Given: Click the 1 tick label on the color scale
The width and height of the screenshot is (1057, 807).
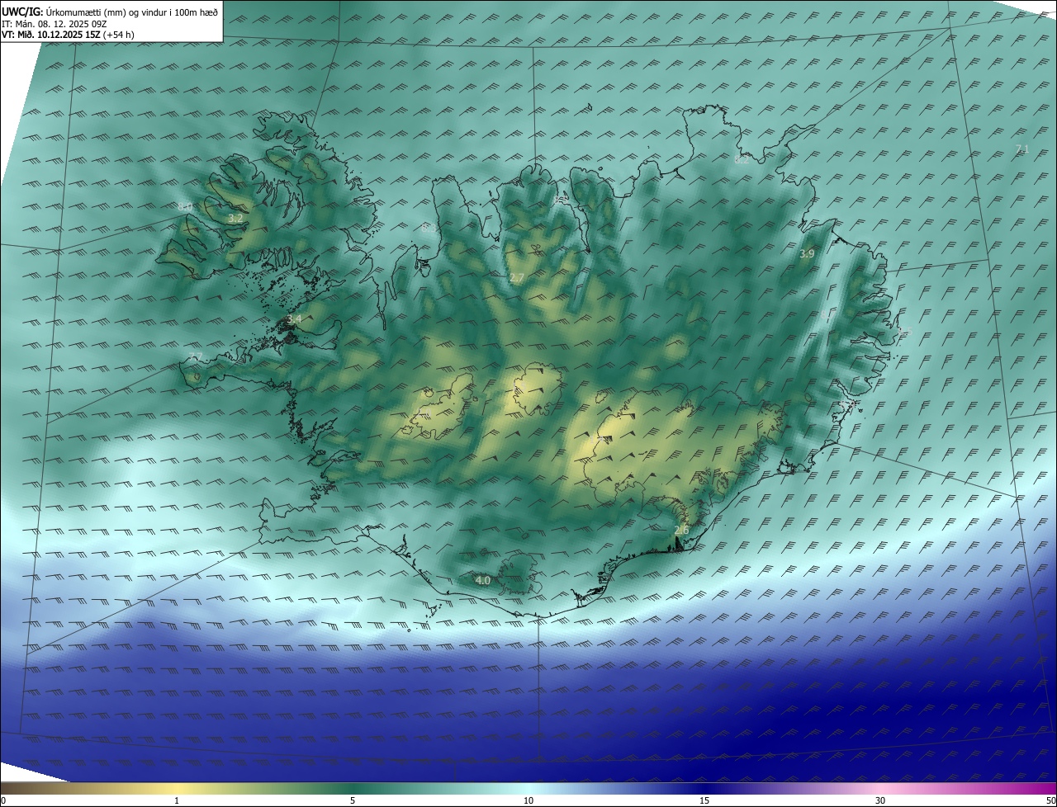Looking at the screenshot, I should (x=177, y=800).
